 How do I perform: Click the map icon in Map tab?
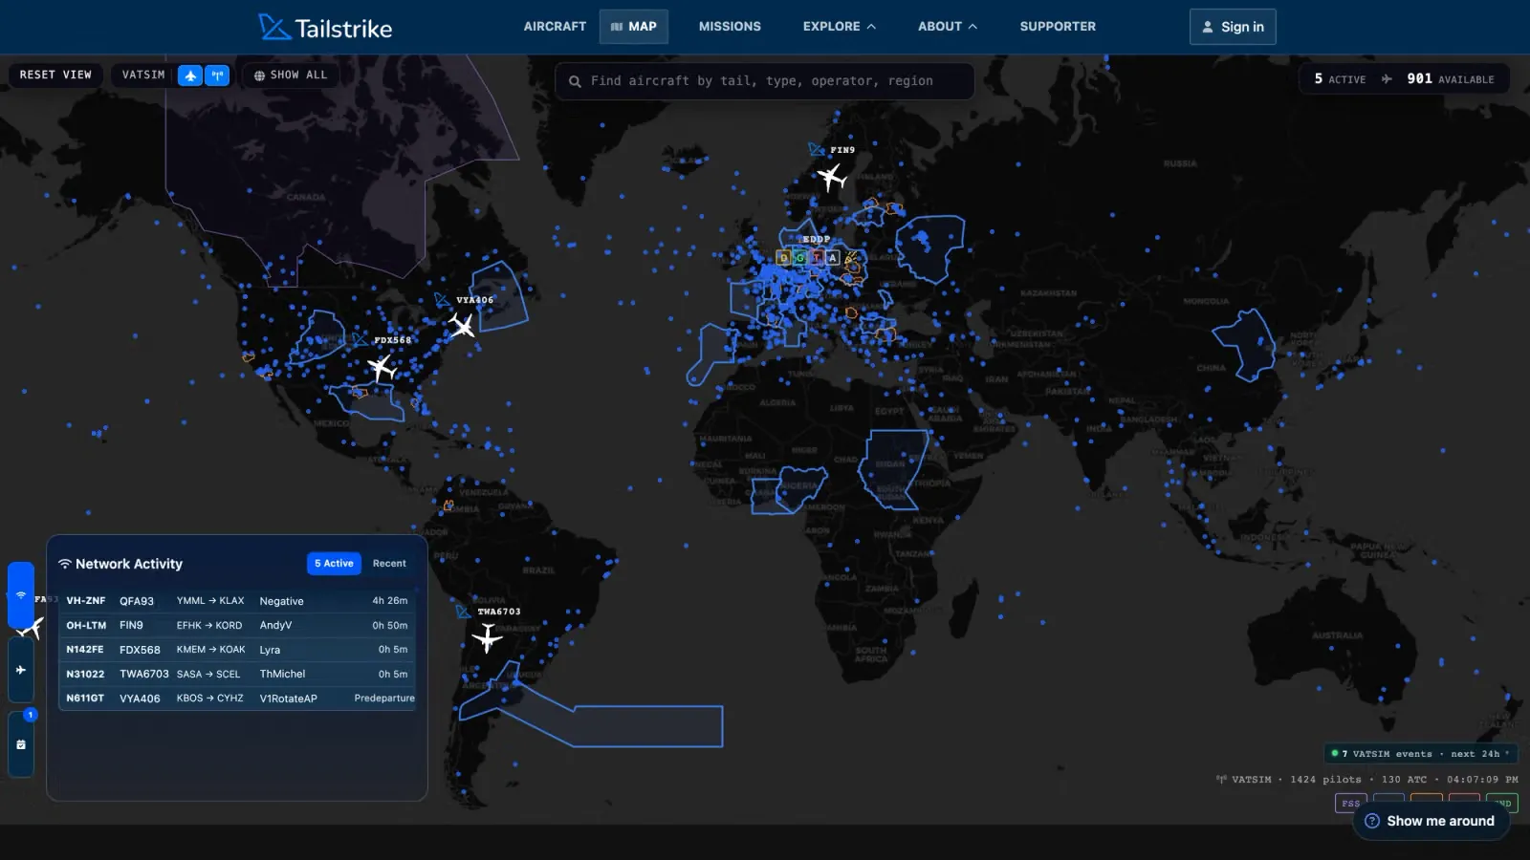[x=617, y=27]
